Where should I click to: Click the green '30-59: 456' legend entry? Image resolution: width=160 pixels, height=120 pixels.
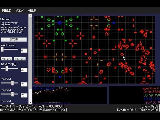tap(152, 95)
